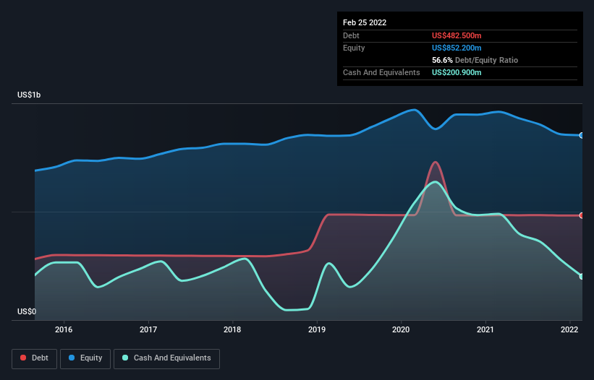Toggle the Debt legend button
Image resolution: width=594 pixels, height=380 pixels.
[x=35, y=358]
